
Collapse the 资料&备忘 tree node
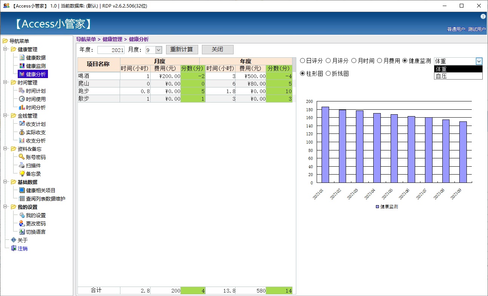(x=5, y=149)
